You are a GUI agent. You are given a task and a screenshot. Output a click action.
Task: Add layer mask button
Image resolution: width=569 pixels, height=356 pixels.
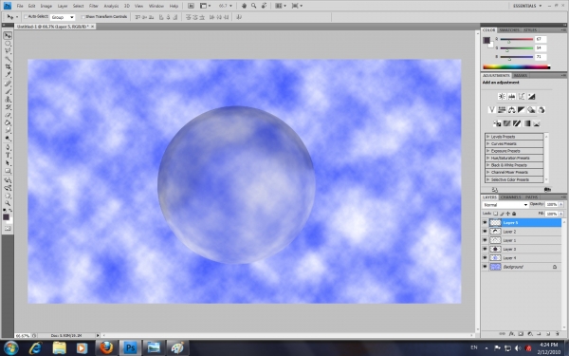click(x=521, y=333)
